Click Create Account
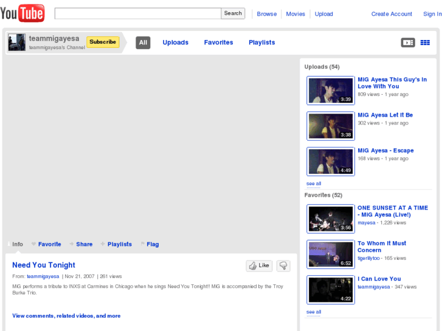442x331 pixels. [392, 14]
